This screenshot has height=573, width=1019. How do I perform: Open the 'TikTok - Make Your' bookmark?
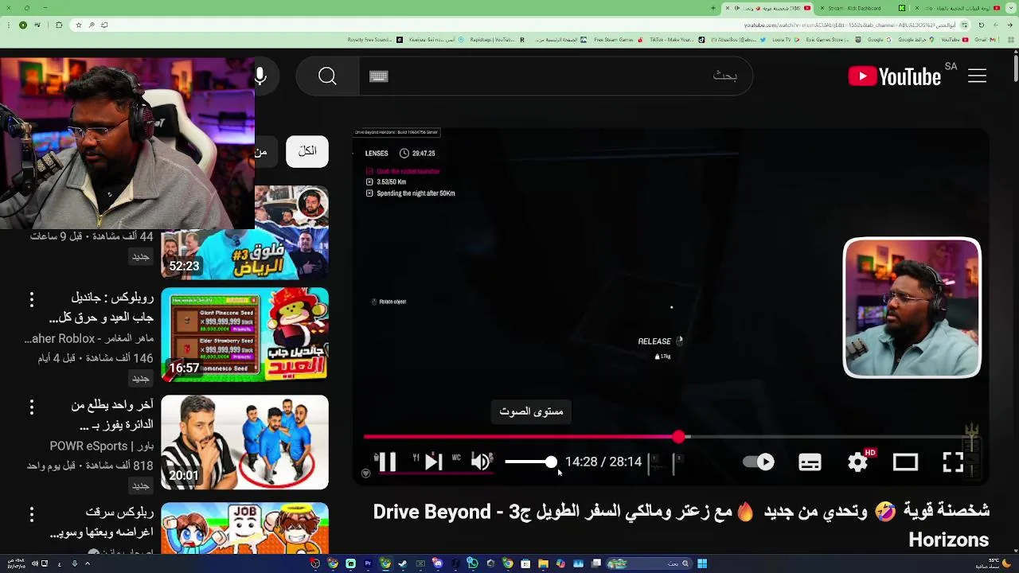677,40
